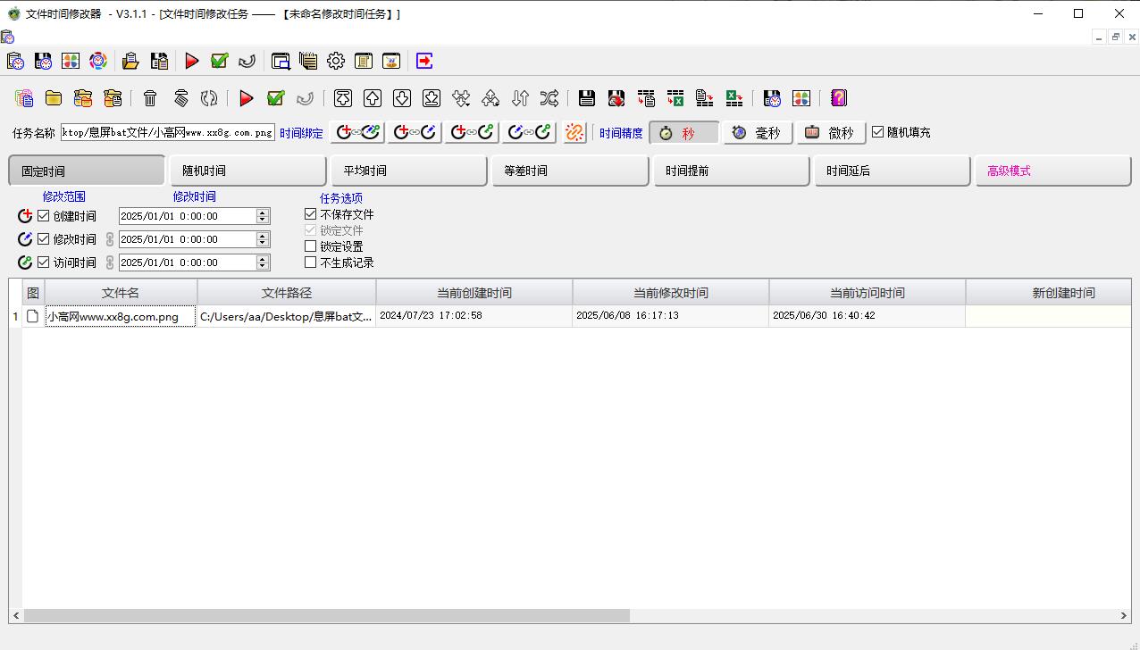Switch to the 时间提前 tab
1140x650 pixels.
point(731,171)
